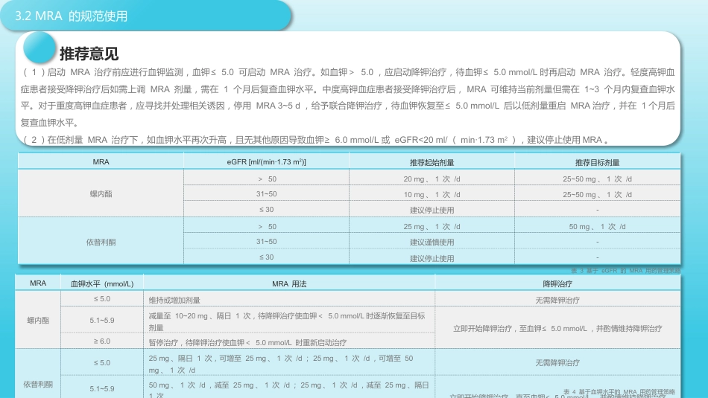The height and width of the screenshot is (398, 708).
Task: Select the "推荐目标剂量" column header
Action: pos(597,162)
